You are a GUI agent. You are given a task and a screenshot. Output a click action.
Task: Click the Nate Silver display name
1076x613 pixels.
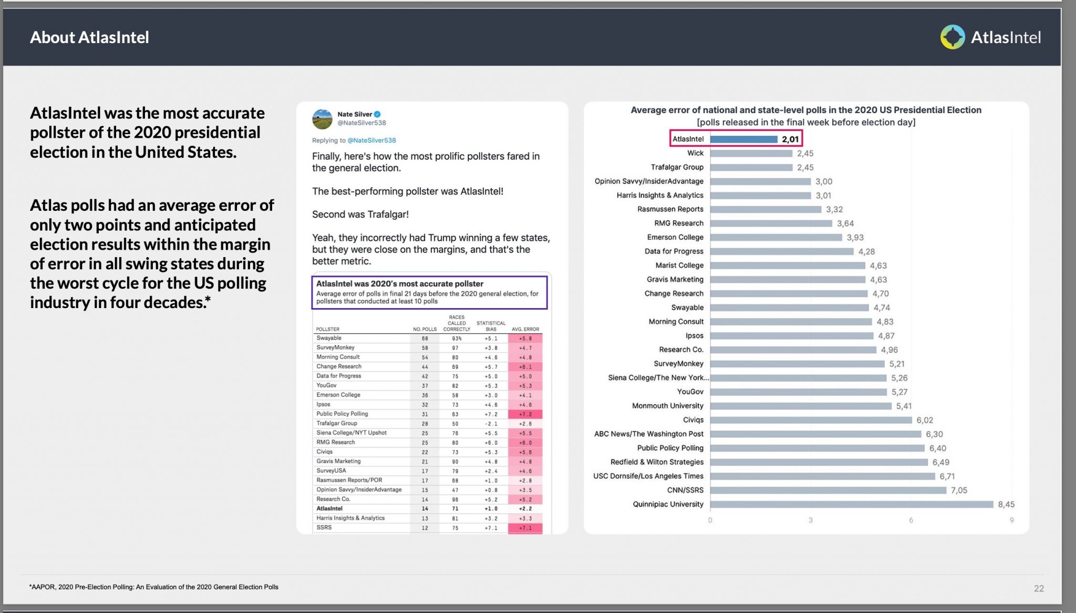click(355, 114)
